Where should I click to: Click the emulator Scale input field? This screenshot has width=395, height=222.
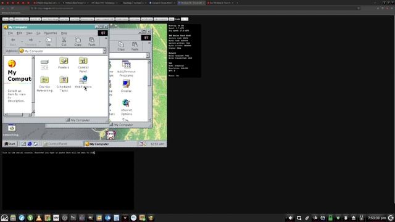coord(185,19)
